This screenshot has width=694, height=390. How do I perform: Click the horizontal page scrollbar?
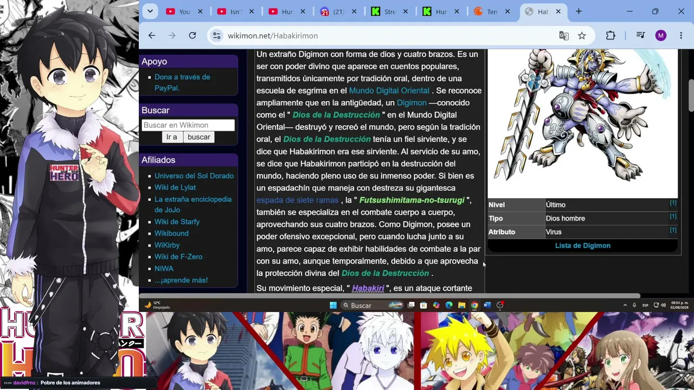click(x=390, y=296)
